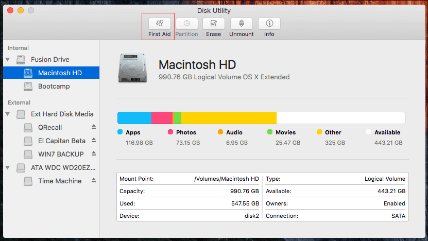428x241 pixels.
Task: Eject the QRecall volume
Action: 94,127
